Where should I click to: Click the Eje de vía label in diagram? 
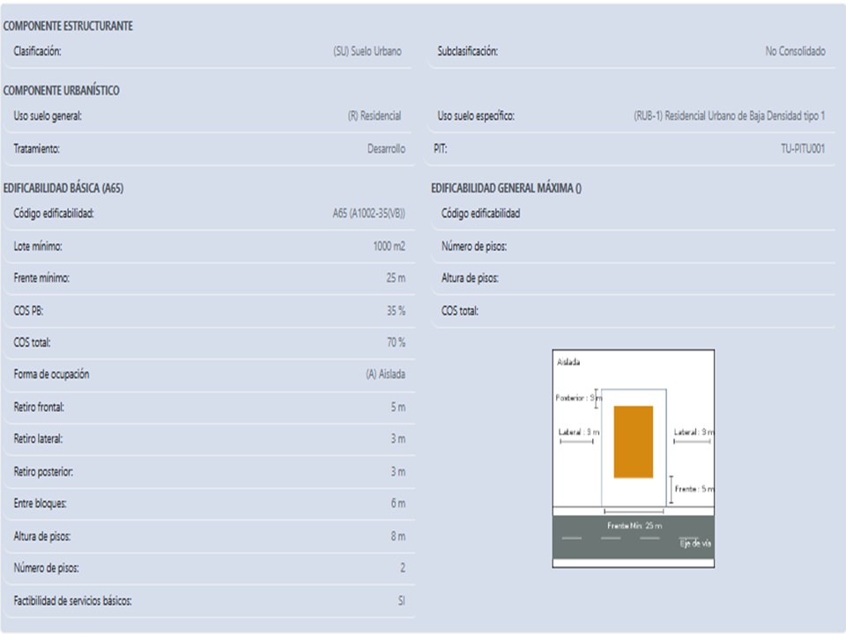[x=695, y=543]
